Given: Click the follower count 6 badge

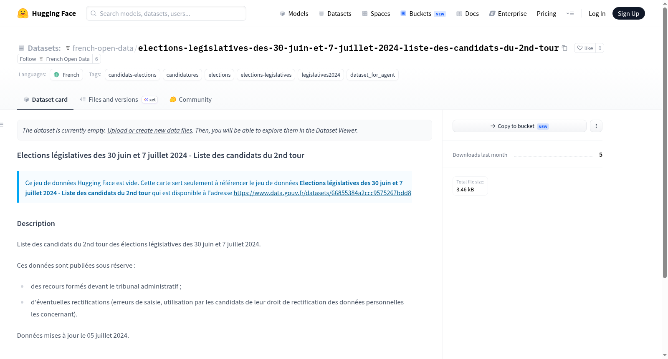Looking at the screenshot, I should 96,59.
